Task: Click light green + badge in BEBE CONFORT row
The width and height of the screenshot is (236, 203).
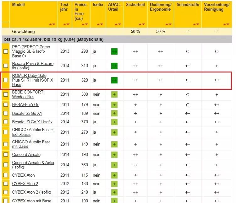Action: (x=114, y=94)
